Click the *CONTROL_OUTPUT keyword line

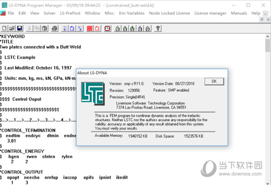coord(22,172)
